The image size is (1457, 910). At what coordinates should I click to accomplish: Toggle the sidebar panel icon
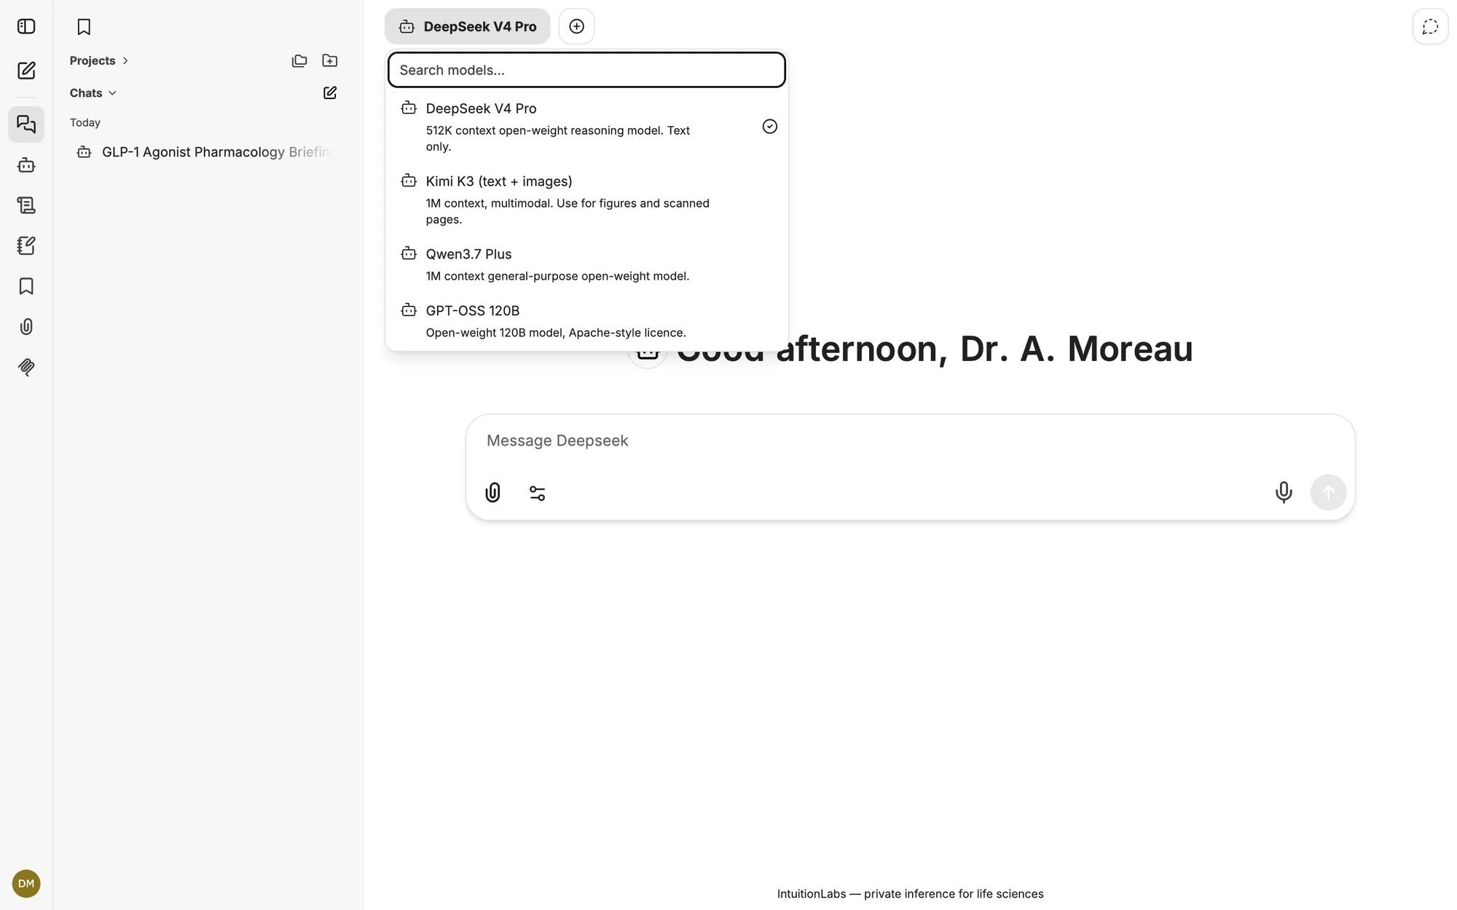(26, 27)
